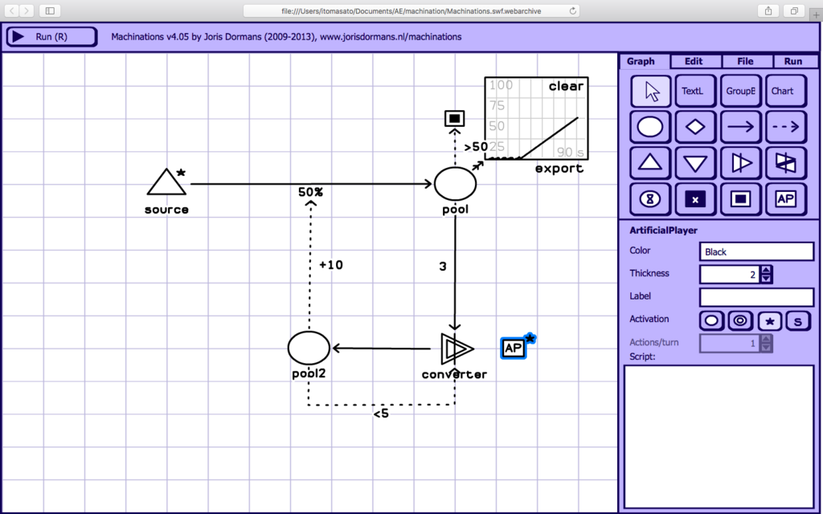This screenshot has width=823, height=514.
Task: Pick the GroupBox tool
Action: coord(740,92)
